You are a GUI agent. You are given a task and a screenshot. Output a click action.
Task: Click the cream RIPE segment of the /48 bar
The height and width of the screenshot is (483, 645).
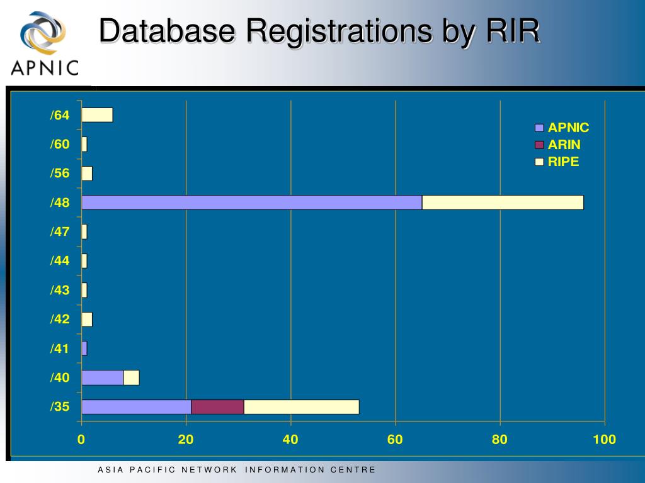[x=503, y=203]
